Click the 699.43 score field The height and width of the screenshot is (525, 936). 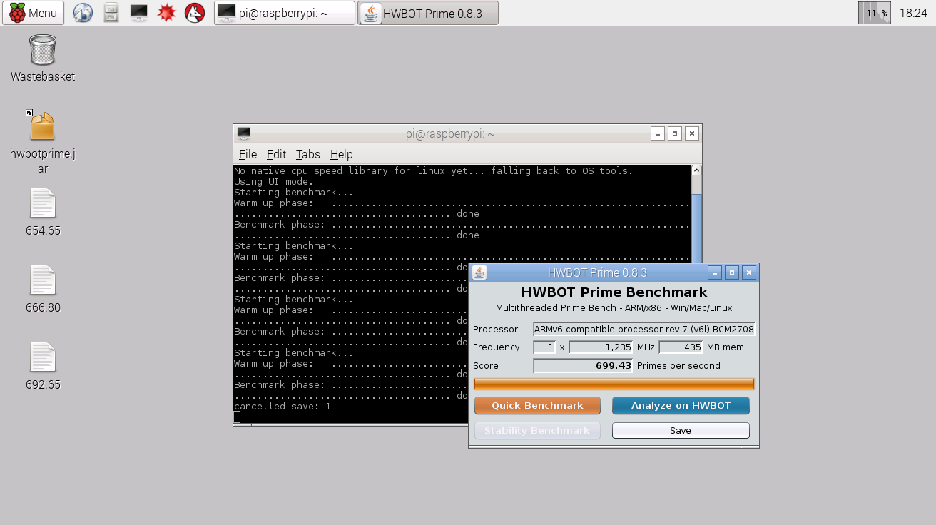583,366
